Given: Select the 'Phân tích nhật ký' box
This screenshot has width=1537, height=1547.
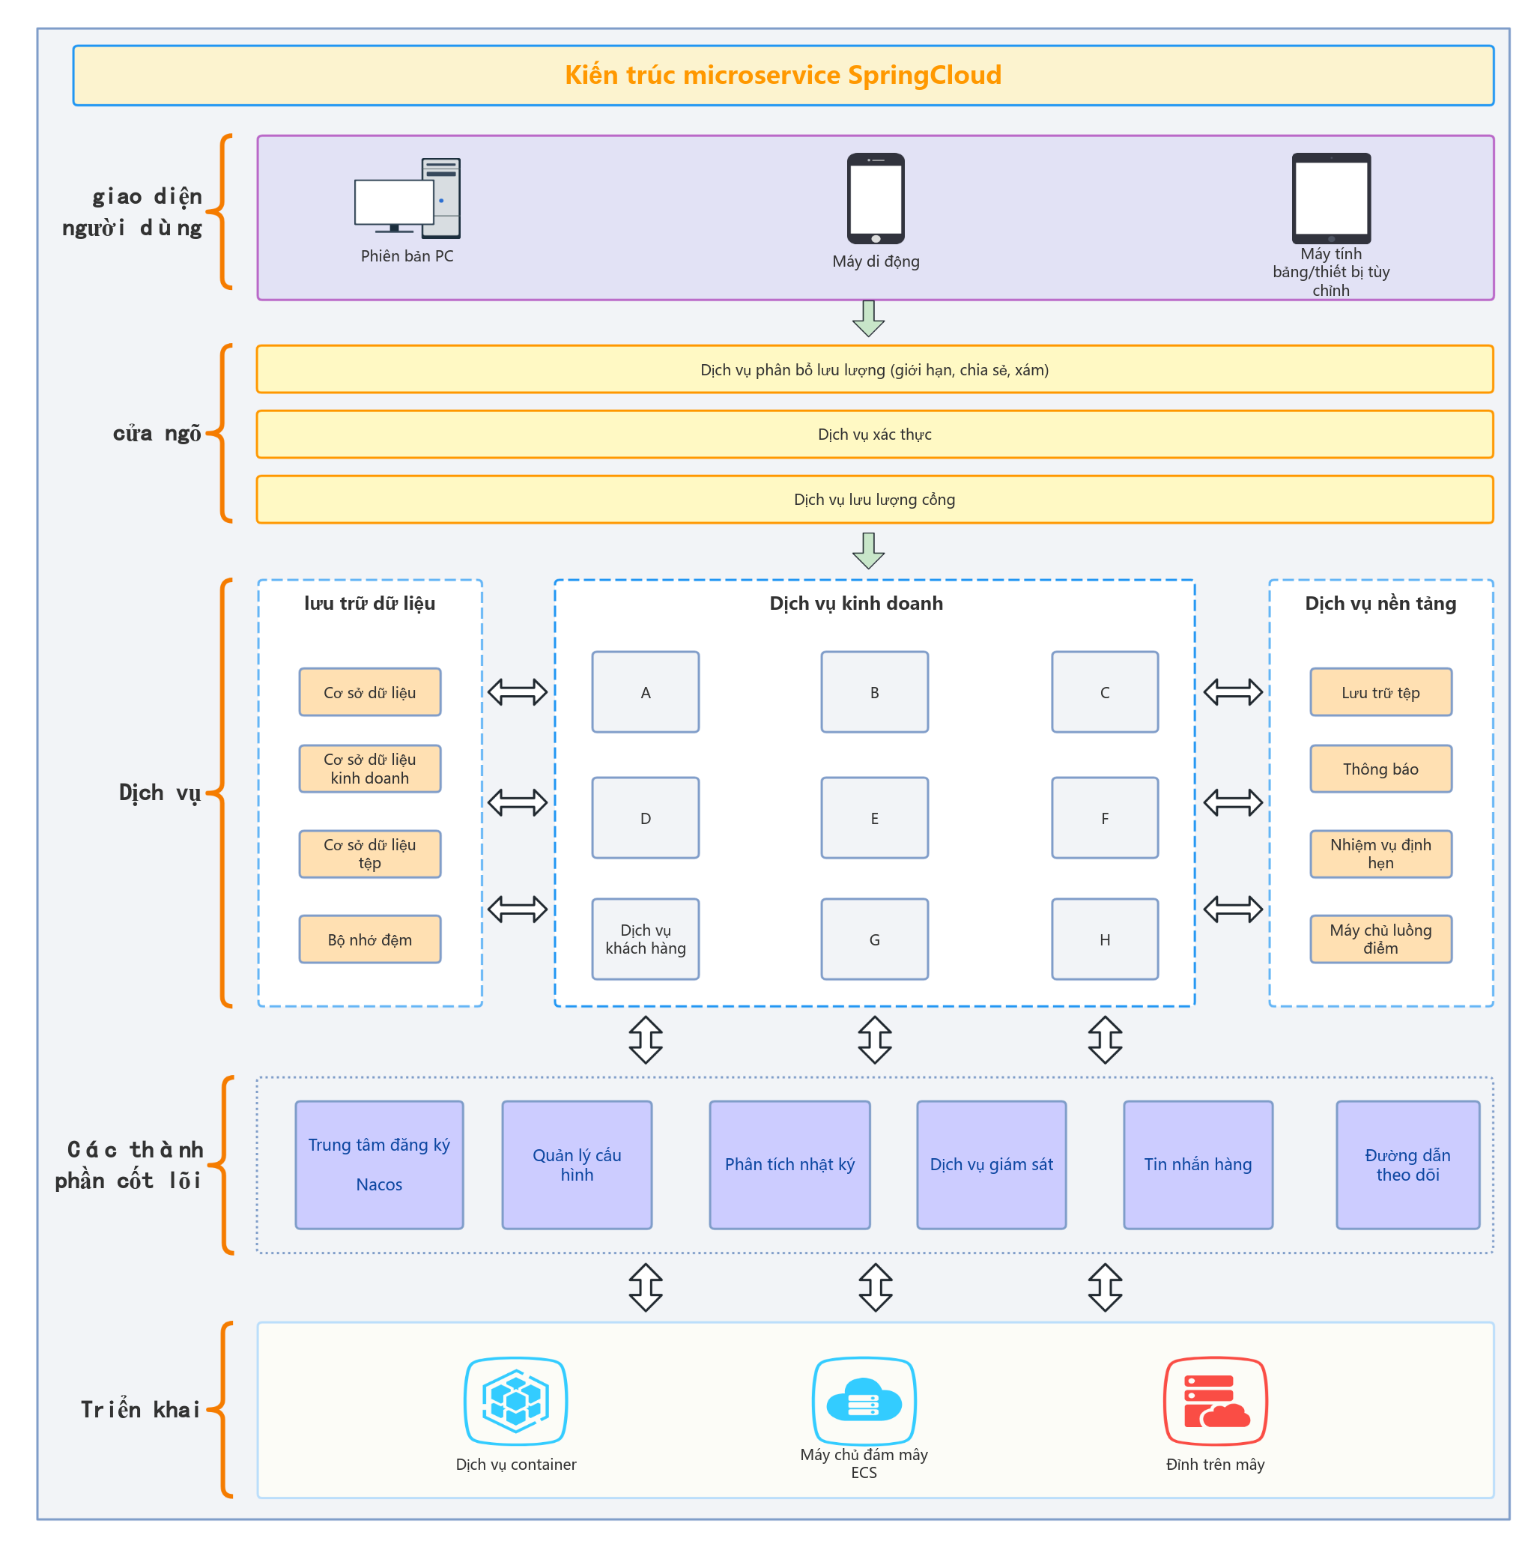Looking at the screenshot, I should click(x=790, y=1165).
